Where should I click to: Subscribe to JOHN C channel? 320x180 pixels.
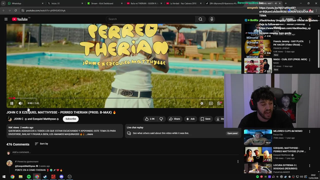coord(71,119)
